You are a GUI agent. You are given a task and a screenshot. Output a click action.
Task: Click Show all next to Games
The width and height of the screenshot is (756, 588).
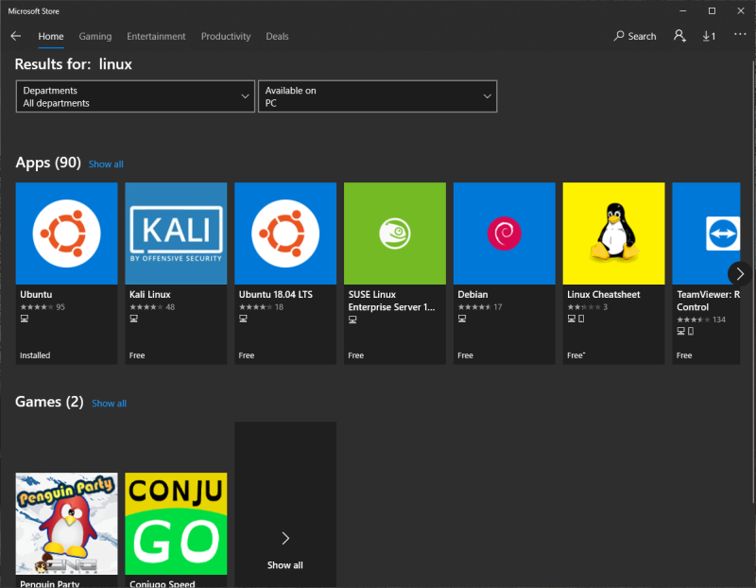point(109,404)
